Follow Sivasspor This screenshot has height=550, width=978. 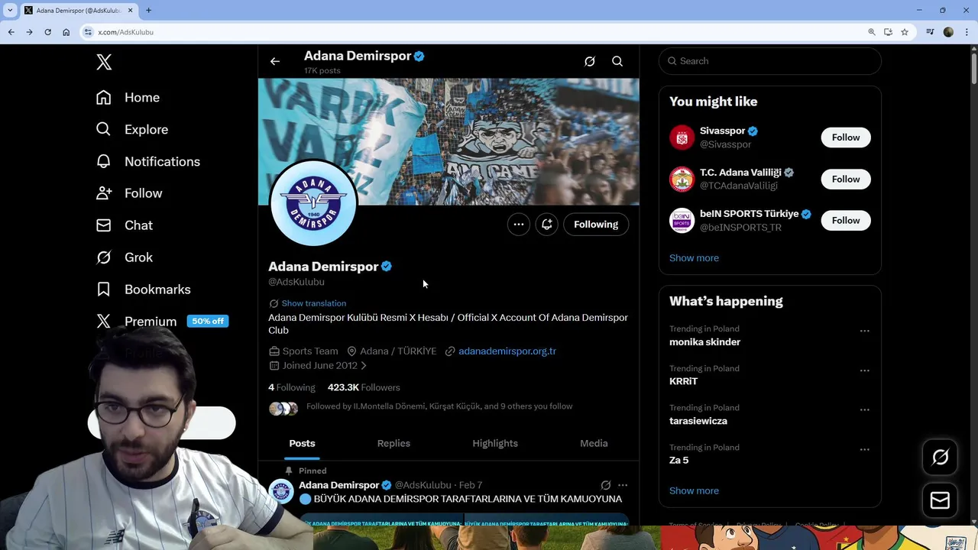846,137
